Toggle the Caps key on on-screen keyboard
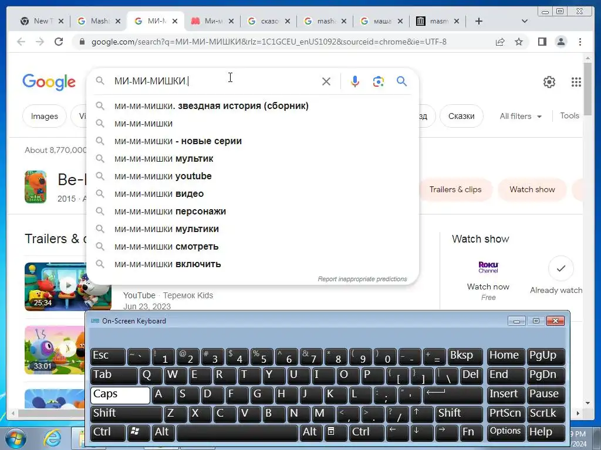Image resolution: width=601 pixels, height=450 pixels. click(x=120, y=395)
